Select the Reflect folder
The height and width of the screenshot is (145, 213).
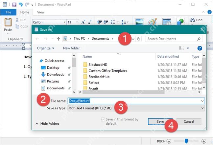(91, 82)
